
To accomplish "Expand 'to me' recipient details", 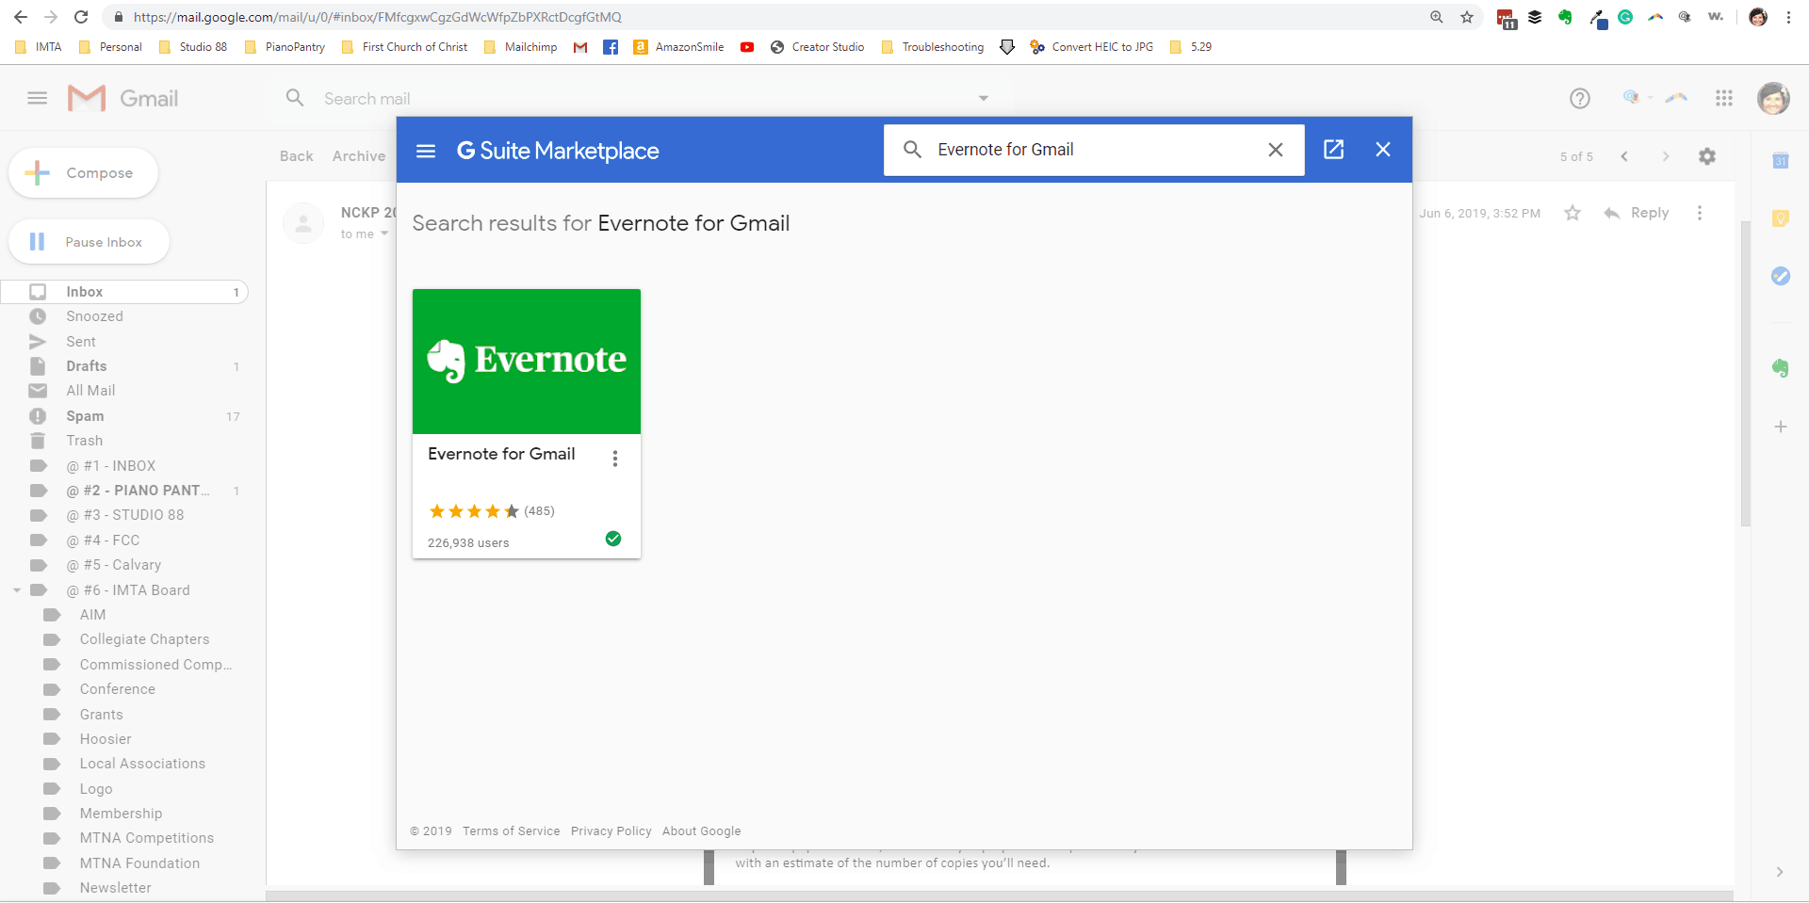I will point(384,234).
